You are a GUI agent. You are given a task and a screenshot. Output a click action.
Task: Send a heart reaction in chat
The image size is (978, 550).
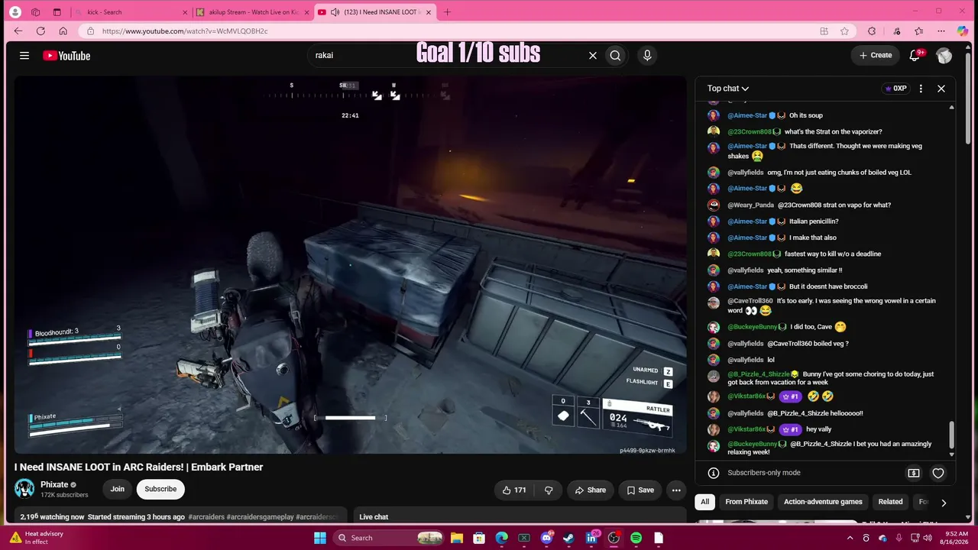click(938, 473)
